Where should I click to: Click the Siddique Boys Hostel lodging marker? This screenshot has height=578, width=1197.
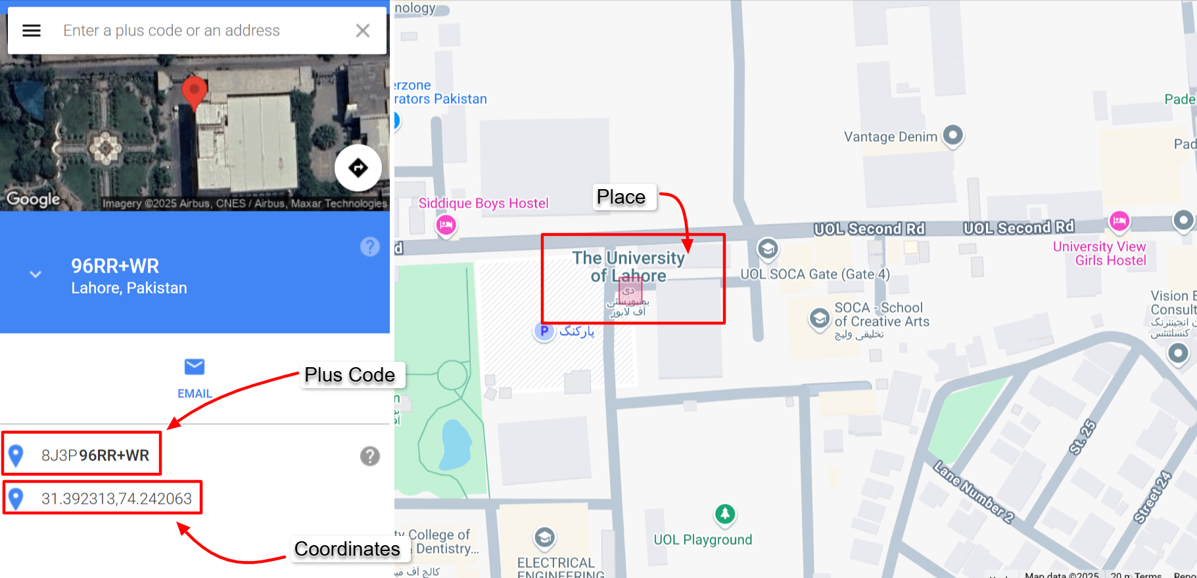click(x=446, y=226)
